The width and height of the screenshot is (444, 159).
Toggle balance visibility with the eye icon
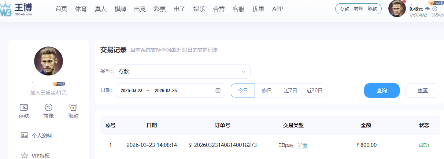pos(427,9)
